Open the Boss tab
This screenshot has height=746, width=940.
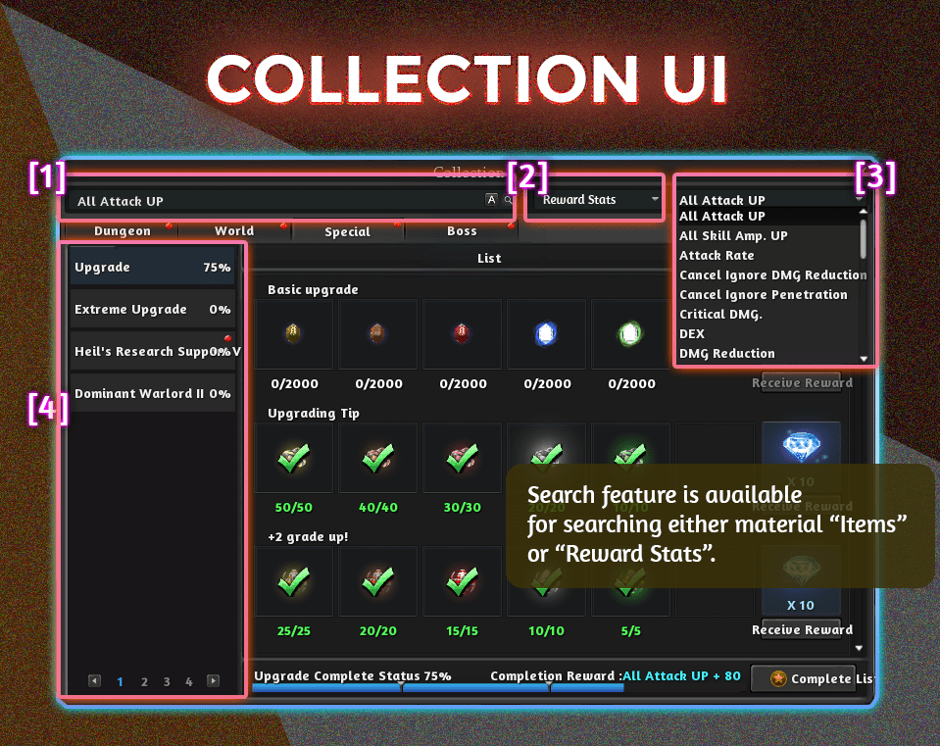(462, 231)
